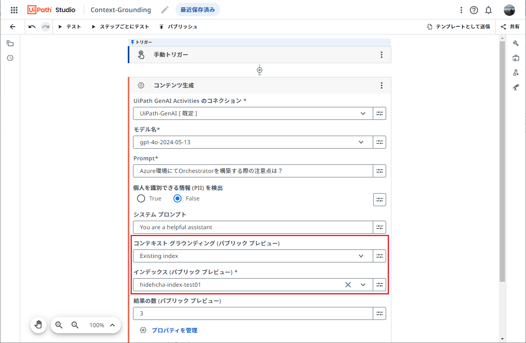Click the プロパティを管理 link
Viewport: 526px width, 343px height.
[175, 330]
